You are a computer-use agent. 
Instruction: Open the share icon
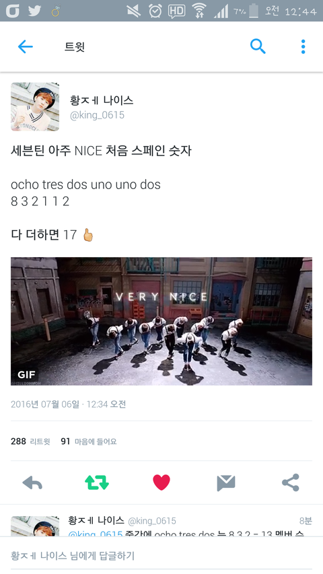pyautogui.click(x=291, y=482)
